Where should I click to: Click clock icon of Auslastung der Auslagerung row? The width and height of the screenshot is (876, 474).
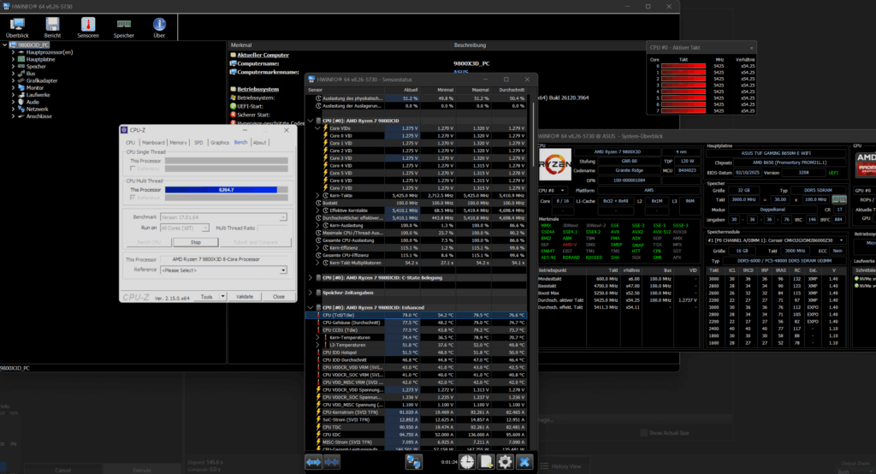point(318,105)
